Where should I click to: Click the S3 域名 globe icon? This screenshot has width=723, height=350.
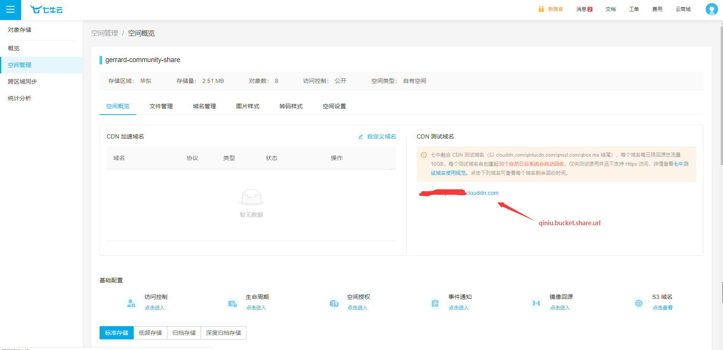639,303
